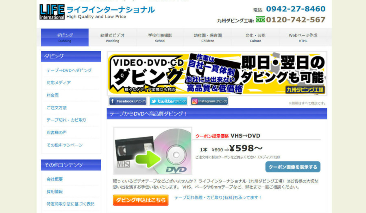The image size is (366, 213).
Task: Open the Instagram (ダビング) button
Action: tap(209, 101)
